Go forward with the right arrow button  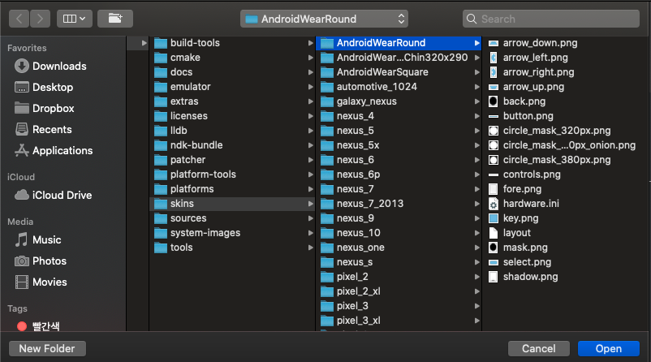click(x=40, y=19)
